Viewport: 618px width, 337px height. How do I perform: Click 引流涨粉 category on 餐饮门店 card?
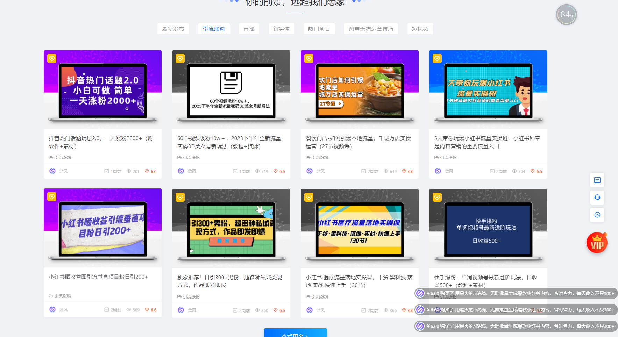point(317,158)
